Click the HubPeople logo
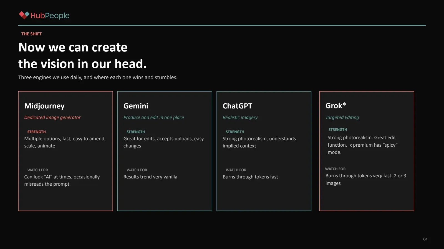This screenshot has height=249, width=444. [44, 15]
